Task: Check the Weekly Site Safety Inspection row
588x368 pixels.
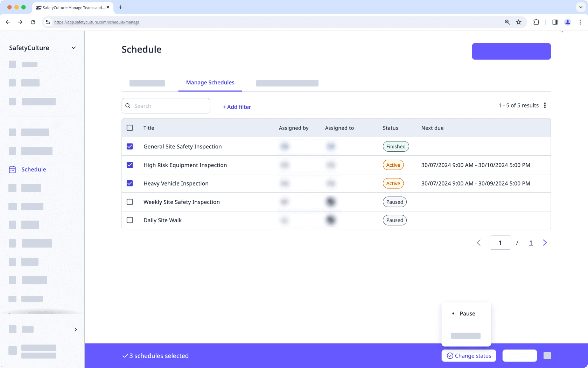Action: click(130, 202)
